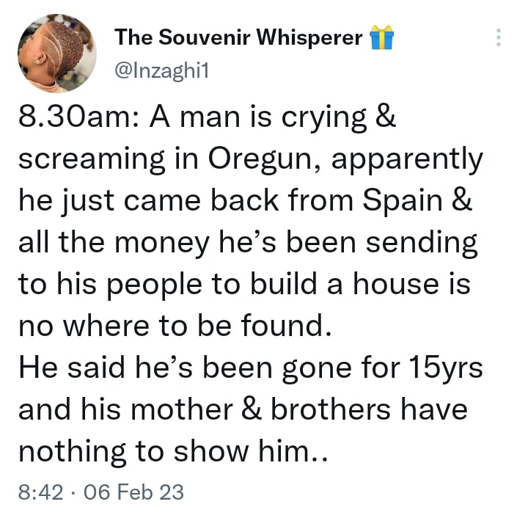Viewport: 528px width, 507px height.
Task: Click the line 'nothing to show him..'
Action: [173, 451]
